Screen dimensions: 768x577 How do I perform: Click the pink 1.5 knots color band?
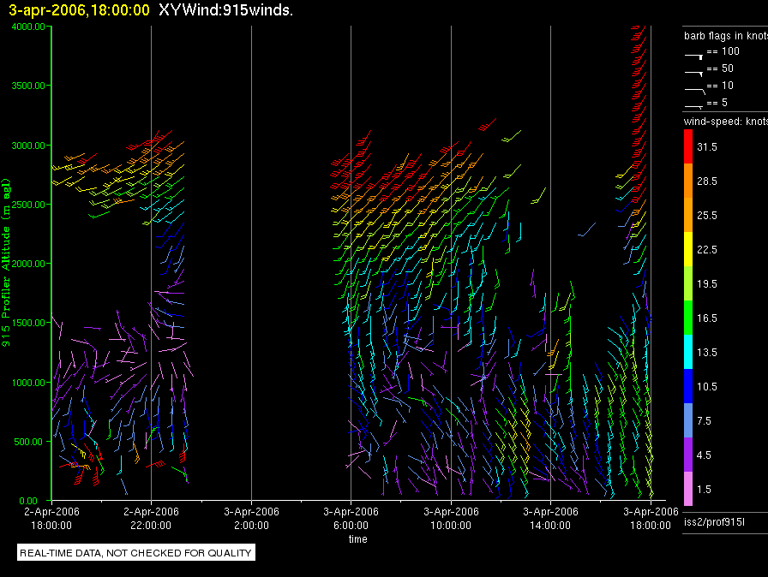point(688,489)
